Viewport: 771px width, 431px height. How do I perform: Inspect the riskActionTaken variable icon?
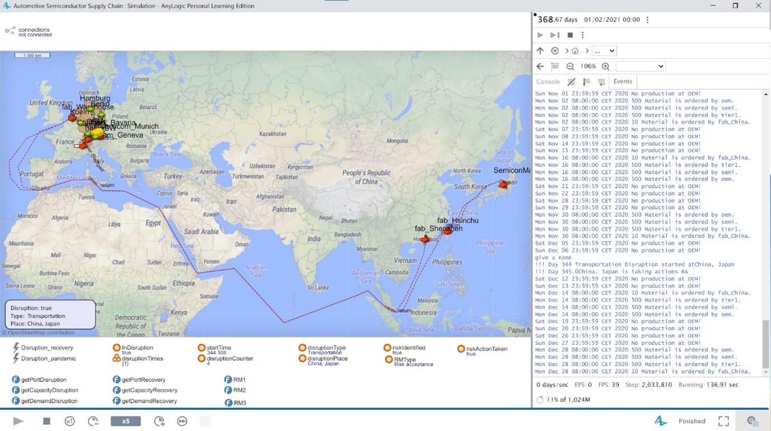coord(461,349)
